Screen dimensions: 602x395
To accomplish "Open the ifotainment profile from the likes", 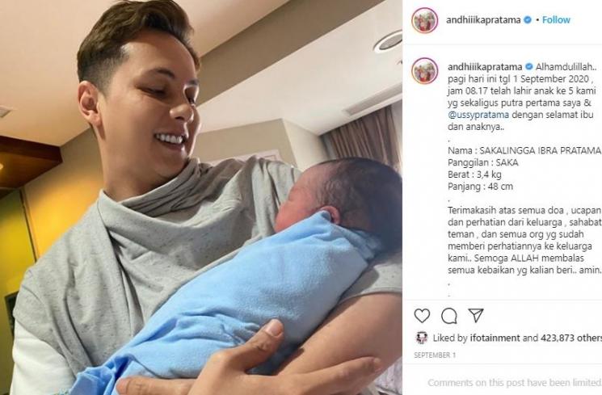I will (x=495, y=338).
